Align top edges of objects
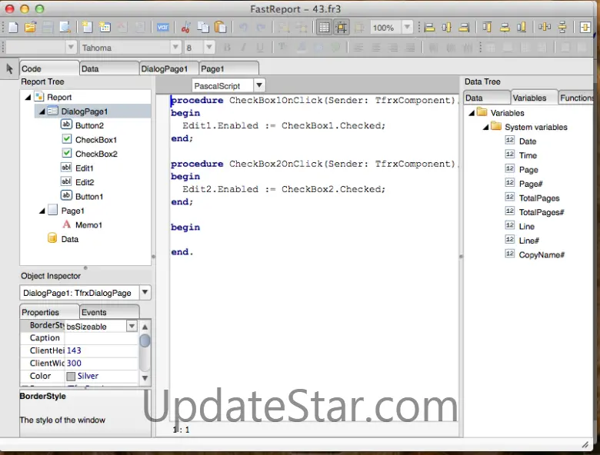 [487, 27]
